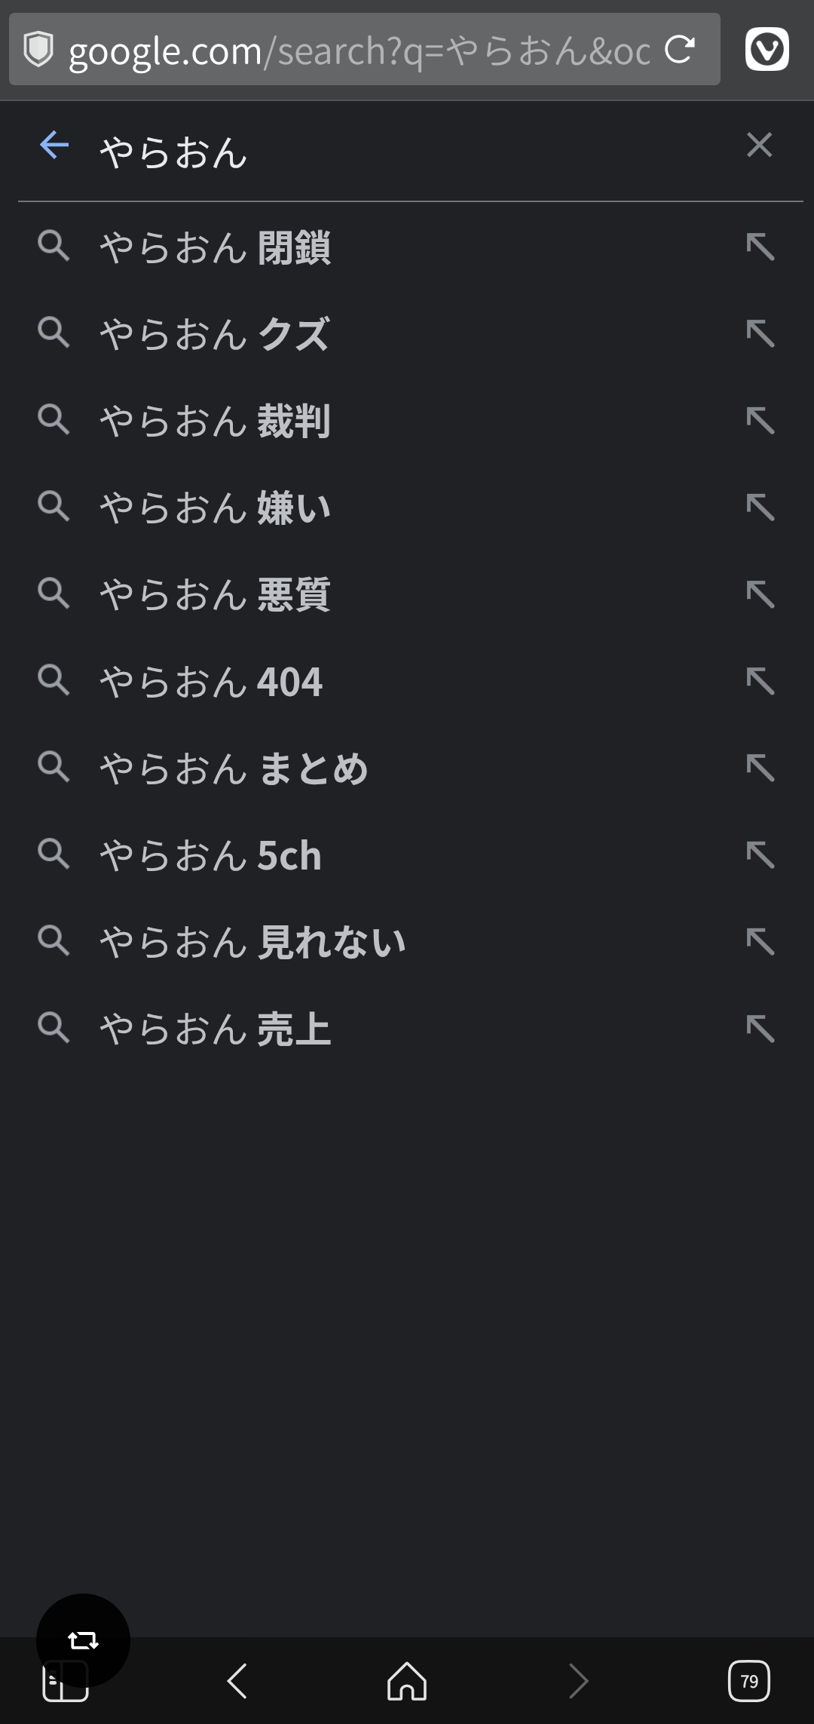Choose the やらおん まとめ suggestion
The image size is (814, 1724).
(234, 768)
